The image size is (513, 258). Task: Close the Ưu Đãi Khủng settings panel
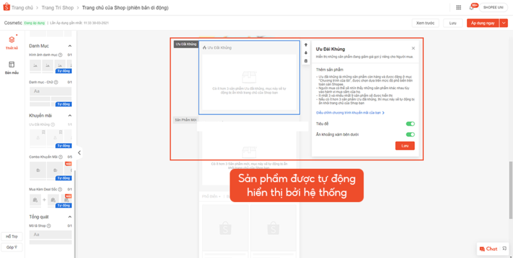click(413, 48)
